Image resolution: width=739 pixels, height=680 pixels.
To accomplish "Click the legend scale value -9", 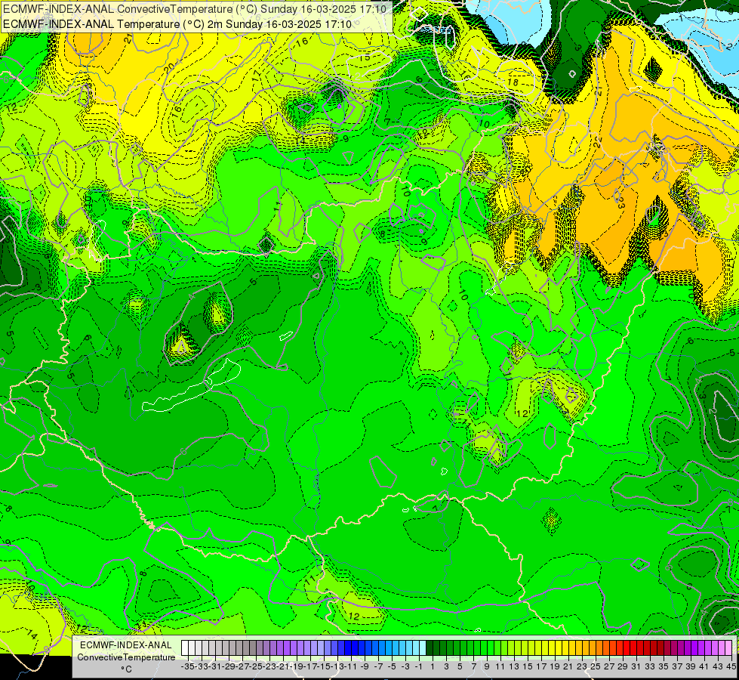I will pos(365,667).
